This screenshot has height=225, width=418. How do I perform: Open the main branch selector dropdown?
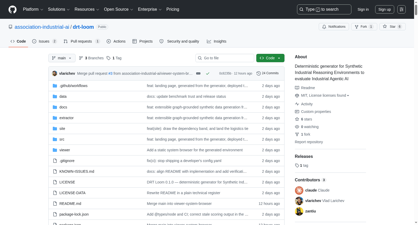[62, 58]
